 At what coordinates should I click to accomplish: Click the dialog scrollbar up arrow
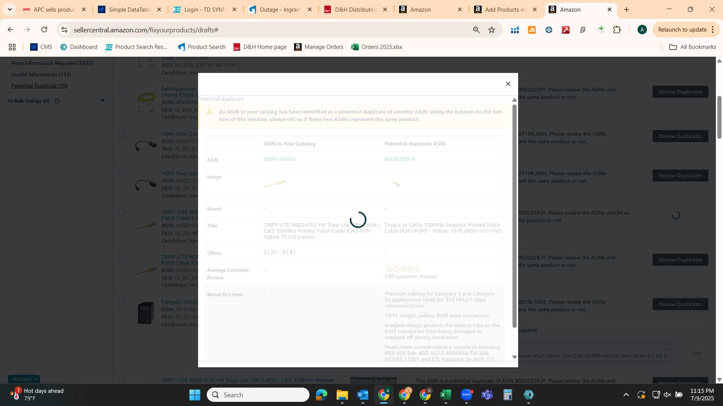pyautogui.click(x=514, y=100)
